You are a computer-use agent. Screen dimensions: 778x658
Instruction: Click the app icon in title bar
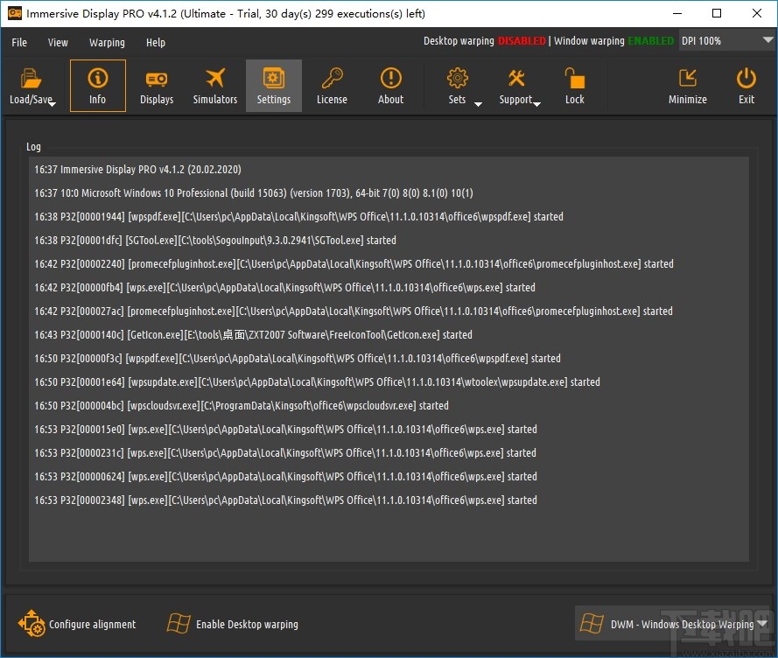tap(14, 13)
